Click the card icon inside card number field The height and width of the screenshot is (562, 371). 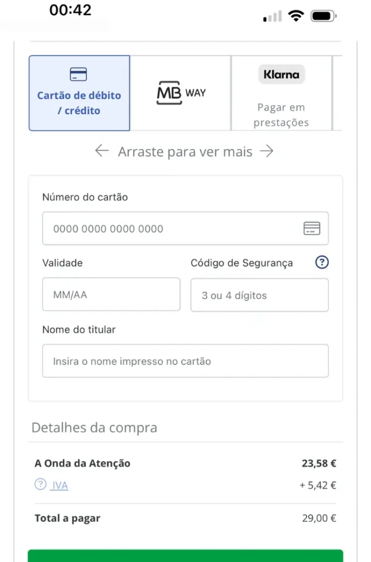tap(312, 229)
